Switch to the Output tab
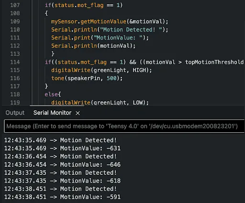This screenshot has height=203, width=245. [x=15, y=113]
